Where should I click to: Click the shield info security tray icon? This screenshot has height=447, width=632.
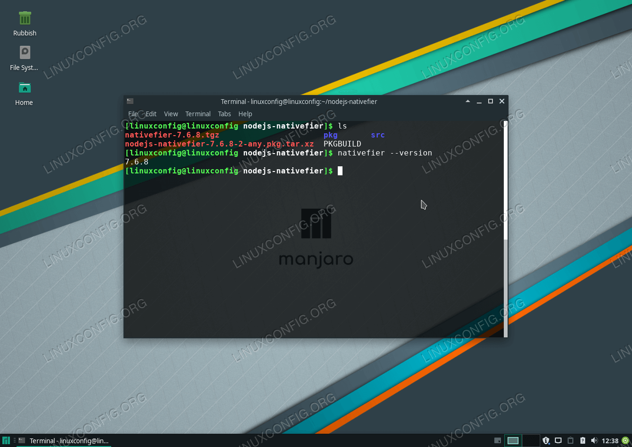click(x=546, y=440)
